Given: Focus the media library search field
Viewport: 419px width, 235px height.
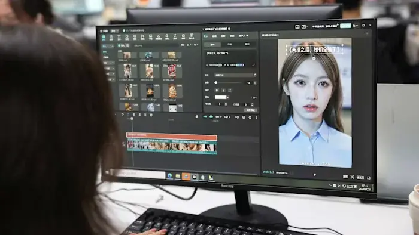Looking at the screenshot, I should coord(156,45).
